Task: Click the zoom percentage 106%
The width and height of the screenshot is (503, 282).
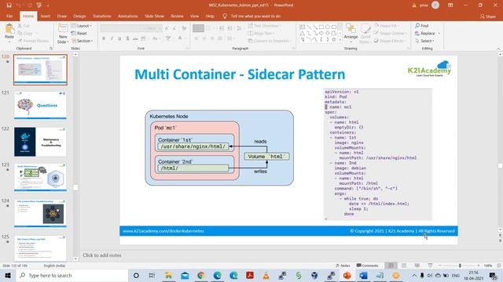Action: (487, 266)
